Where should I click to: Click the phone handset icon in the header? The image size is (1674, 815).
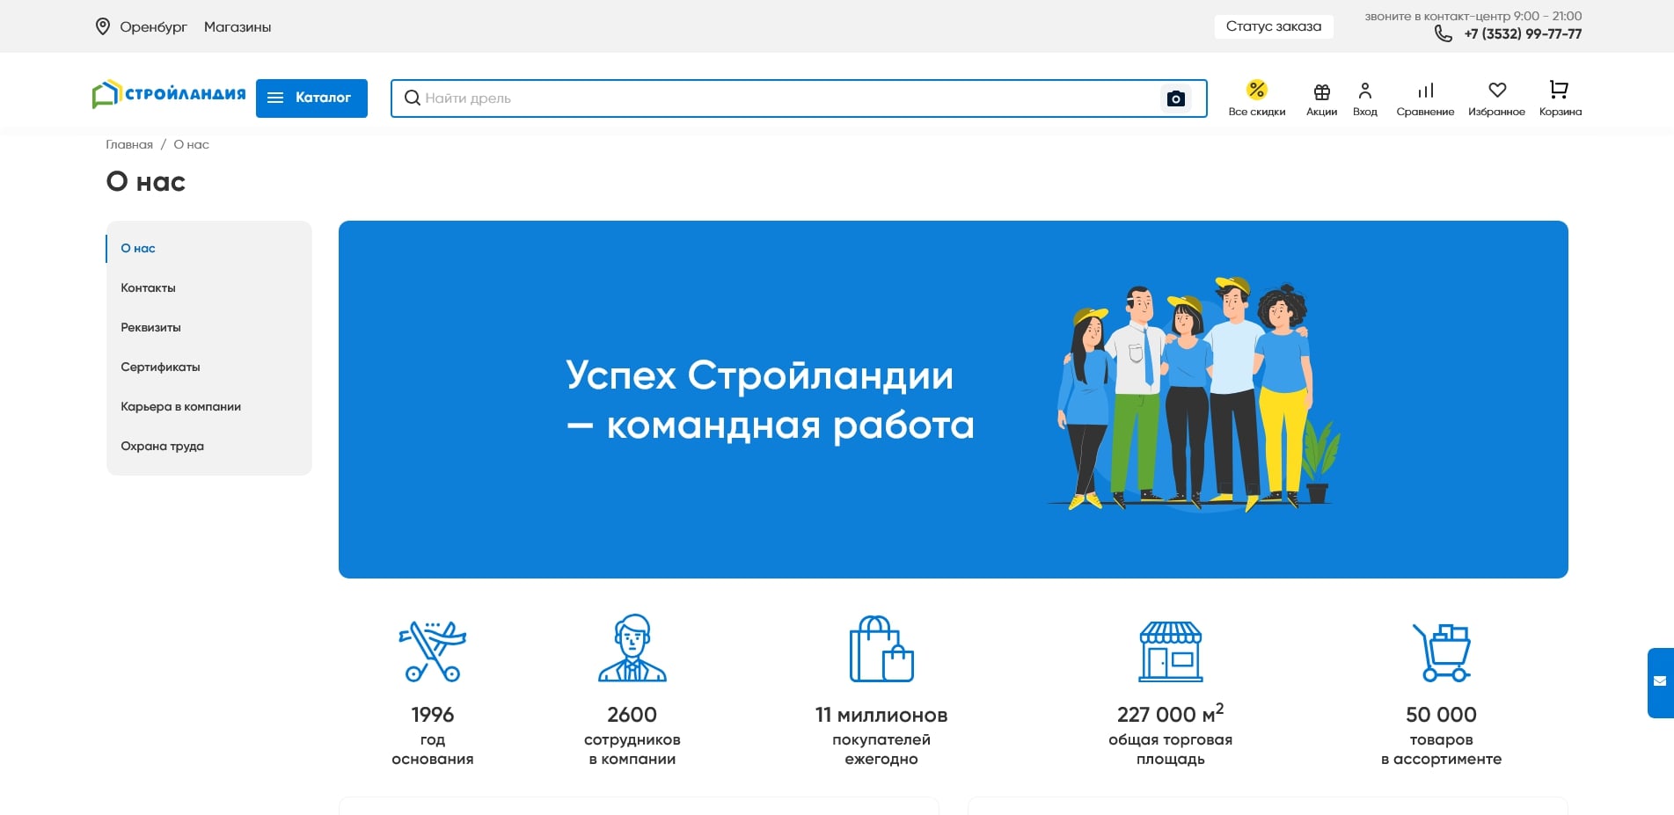1442,34
